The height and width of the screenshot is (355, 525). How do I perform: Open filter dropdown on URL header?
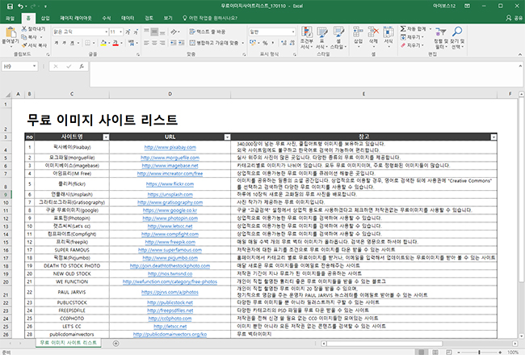coord(227,137)
